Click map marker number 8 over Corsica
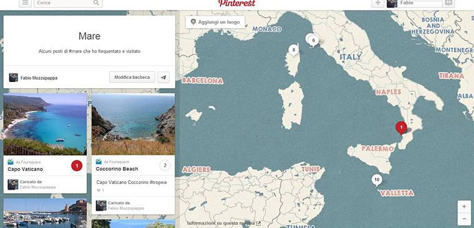The height and width of the screenshot is (228, 474). 294,50
